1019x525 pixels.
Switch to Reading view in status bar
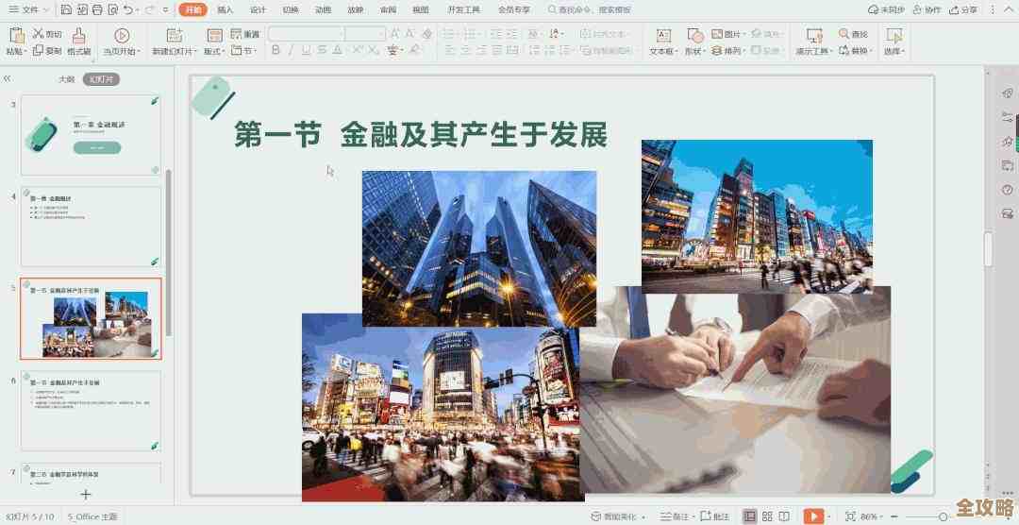[x=784, y=516]
